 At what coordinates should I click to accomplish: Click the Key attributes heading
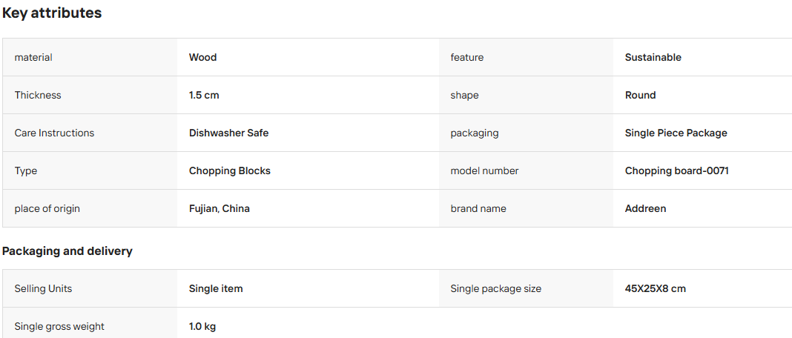(x=52, y=13)
